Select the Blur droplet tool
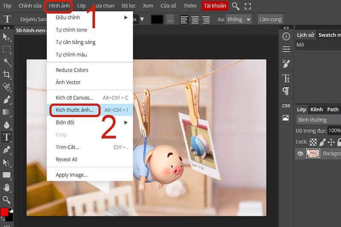This screenshot has width=341, height=227. (x=6, y=125)
